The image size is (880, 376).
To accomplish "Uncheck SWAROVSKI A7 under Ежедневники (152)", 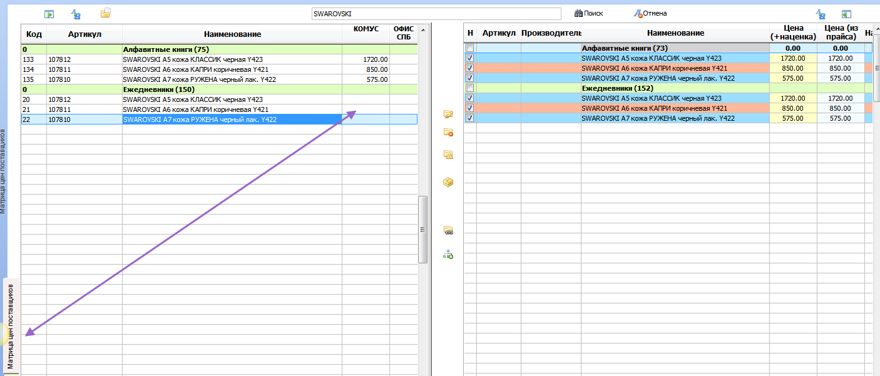I will (x=470, y=118).
